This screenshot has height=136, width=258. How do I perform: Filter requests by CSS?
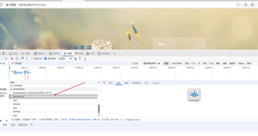(193, 63)
